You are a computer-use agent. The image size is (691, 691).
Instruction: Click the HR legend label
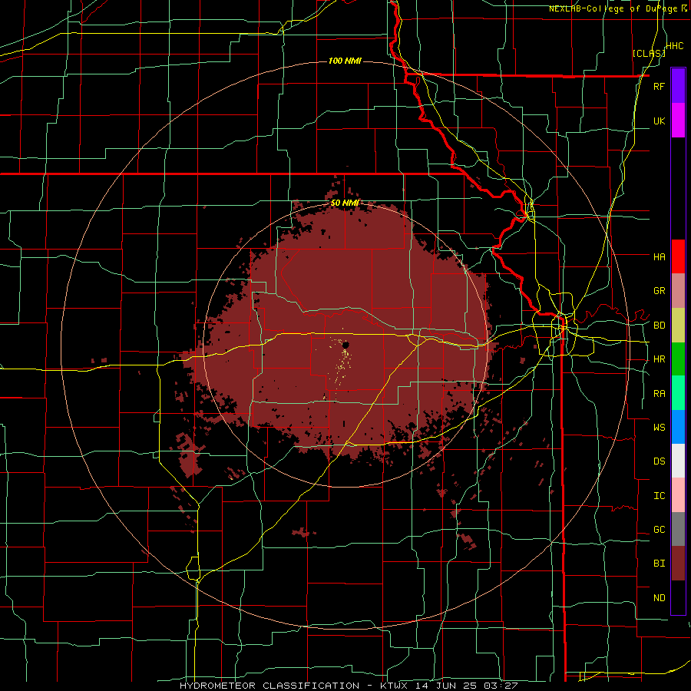659,359
